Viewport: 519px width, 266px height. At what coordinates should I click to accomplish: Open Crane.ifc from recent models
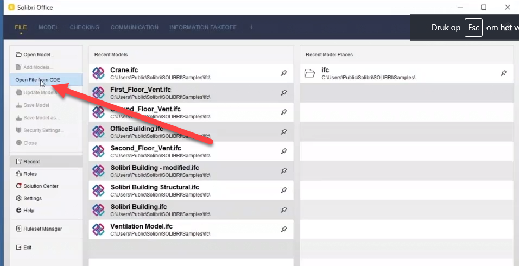tap(191, 73)
